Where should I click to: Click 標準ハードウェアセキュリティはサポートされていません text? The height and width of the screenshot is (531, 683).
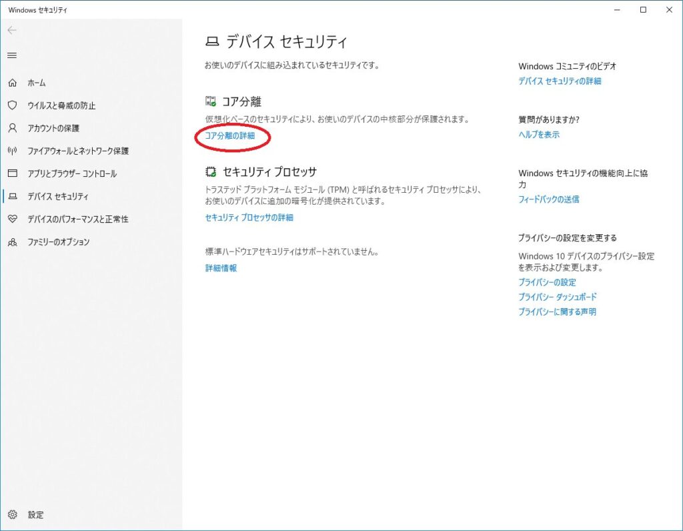[292, 251]
